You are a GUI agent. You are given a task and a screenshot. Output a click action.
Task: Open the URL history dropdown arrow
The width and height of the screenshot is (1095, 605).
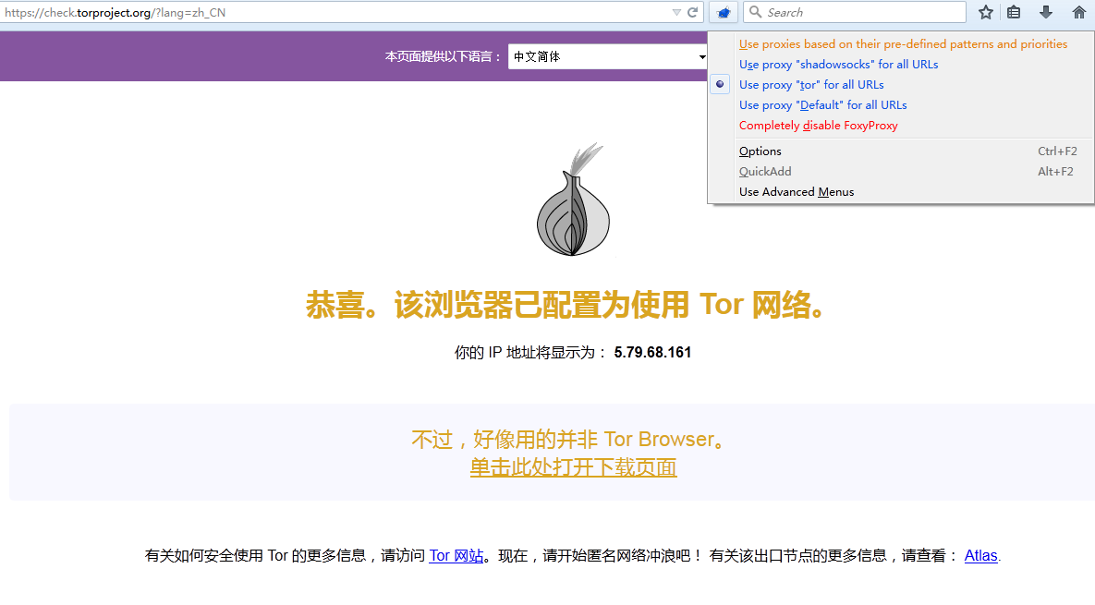click(676, 13)
